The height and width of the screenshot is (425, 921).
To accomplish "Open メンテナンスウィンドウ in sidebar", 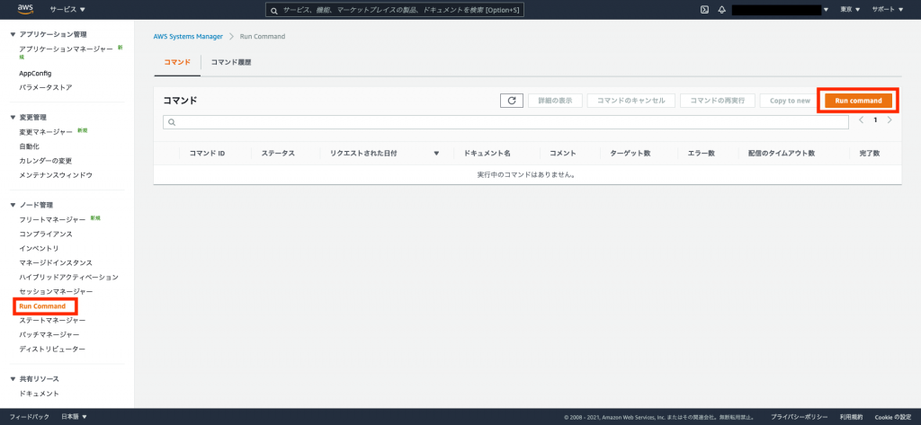I will 56,175.
